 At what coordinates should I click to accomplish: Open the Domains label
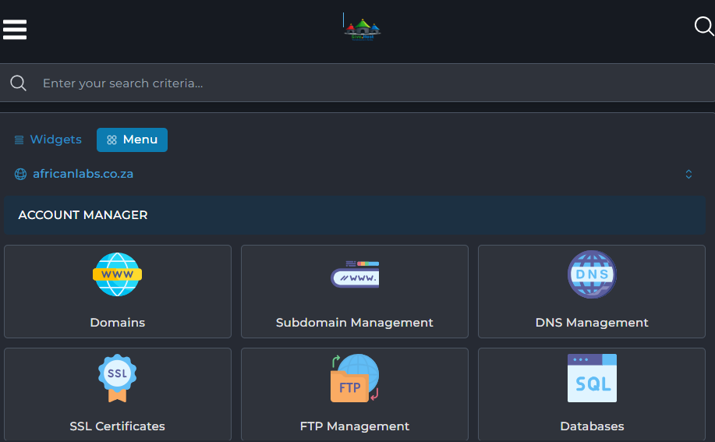pyautogui.click(x=117, y=323)
